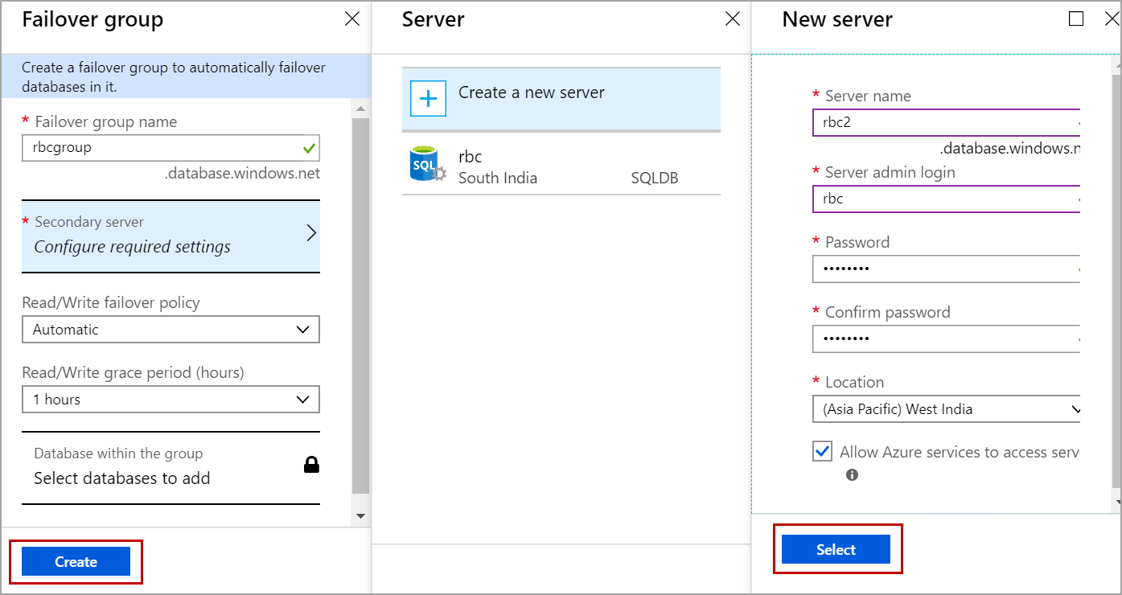Toggle Allow Azure services checkbox
Screen dimensions: 1122x595
point(822,452)
